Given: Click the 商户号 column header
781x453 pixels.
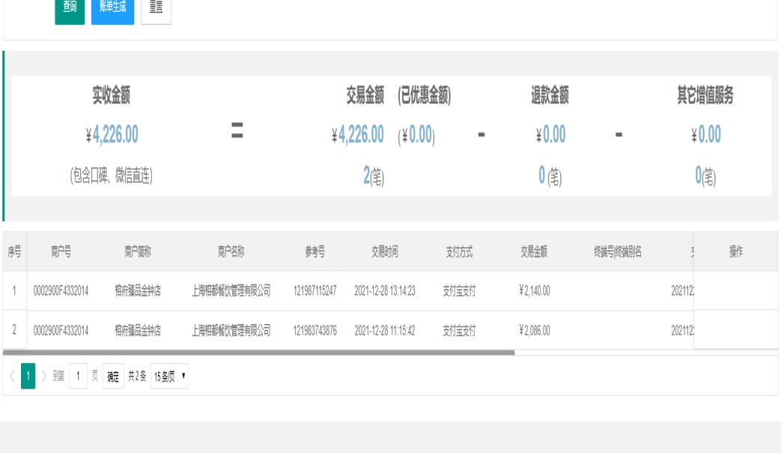Looking at the screenshot, I should pyautogui.click(x=61, y=252).
